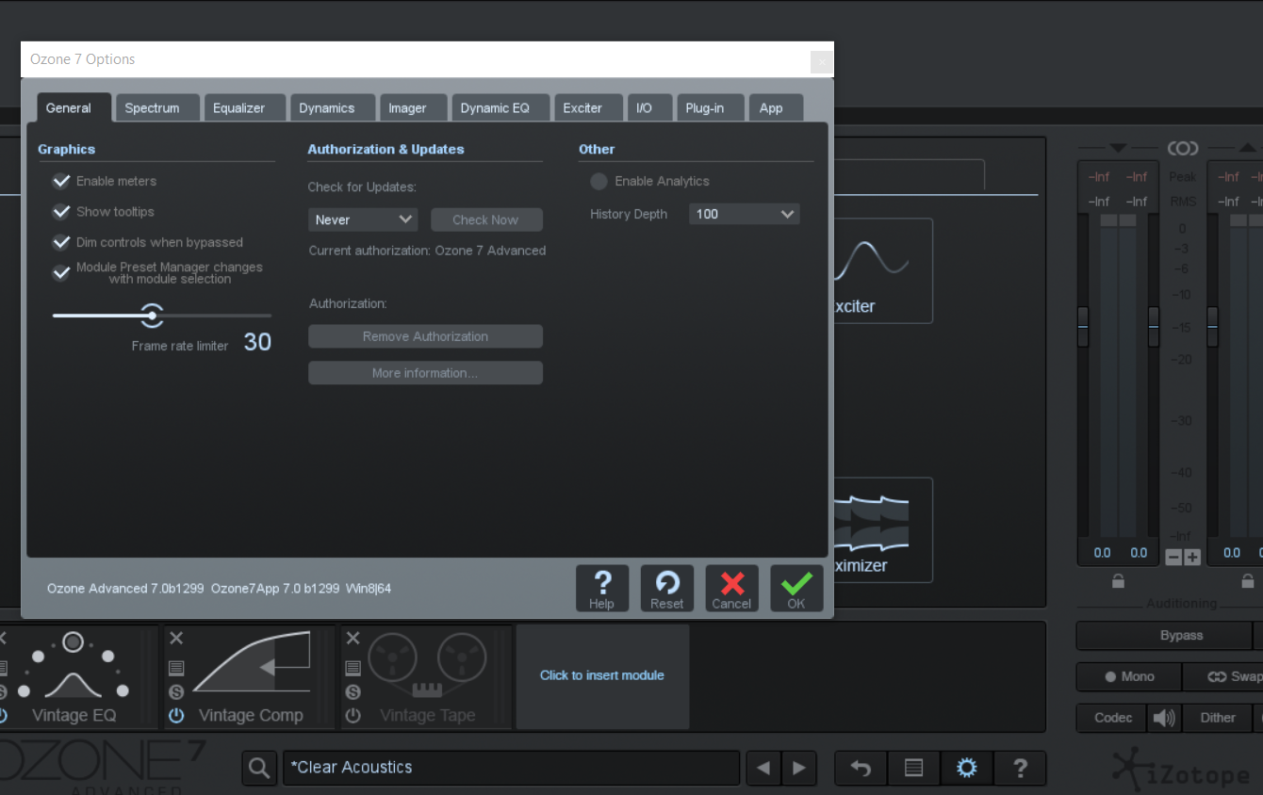Click the Swap channels button

(x=1222, y=676)
